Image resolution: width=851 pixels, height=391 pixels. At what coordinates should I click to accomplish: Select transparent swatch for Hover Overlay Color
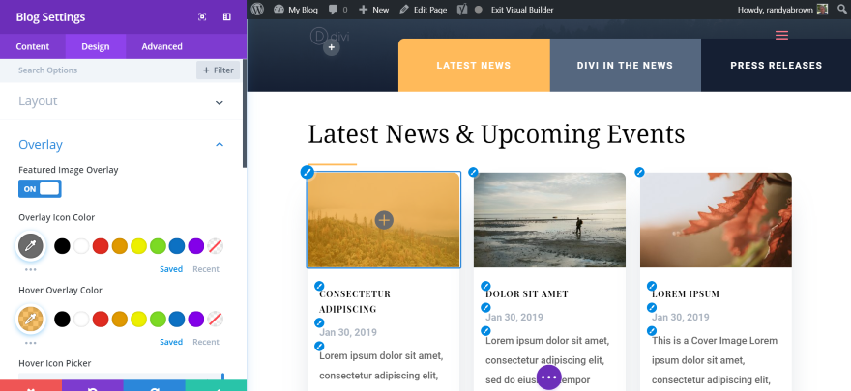(216, 319)
